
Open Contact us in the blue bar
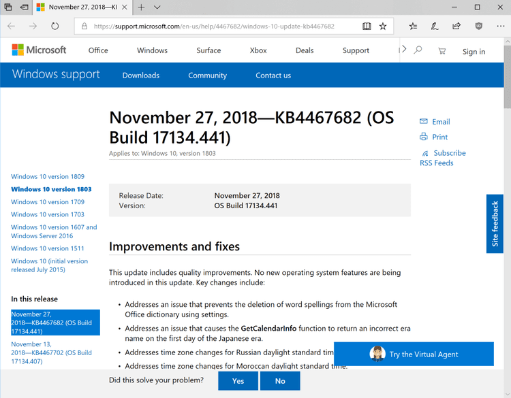pos(273,75)
